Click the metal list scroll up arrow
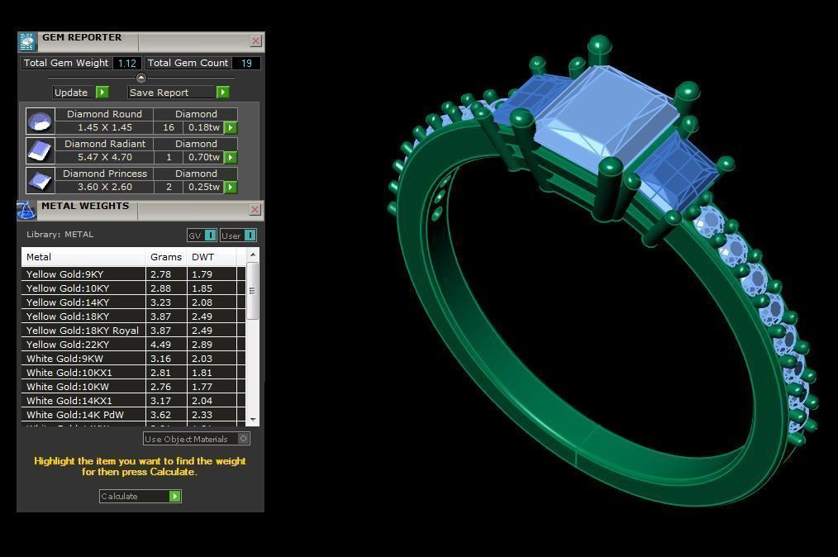The height and width of the screenshot is (557, 838). tap(253, 255)
